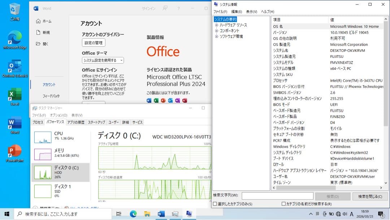
Task: Click サインイン in Word title bar
Action: (x=149, y=8)
